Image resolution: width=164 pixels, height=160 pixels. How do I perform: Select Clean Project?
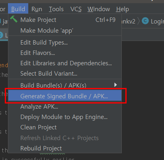click(65, 127)
